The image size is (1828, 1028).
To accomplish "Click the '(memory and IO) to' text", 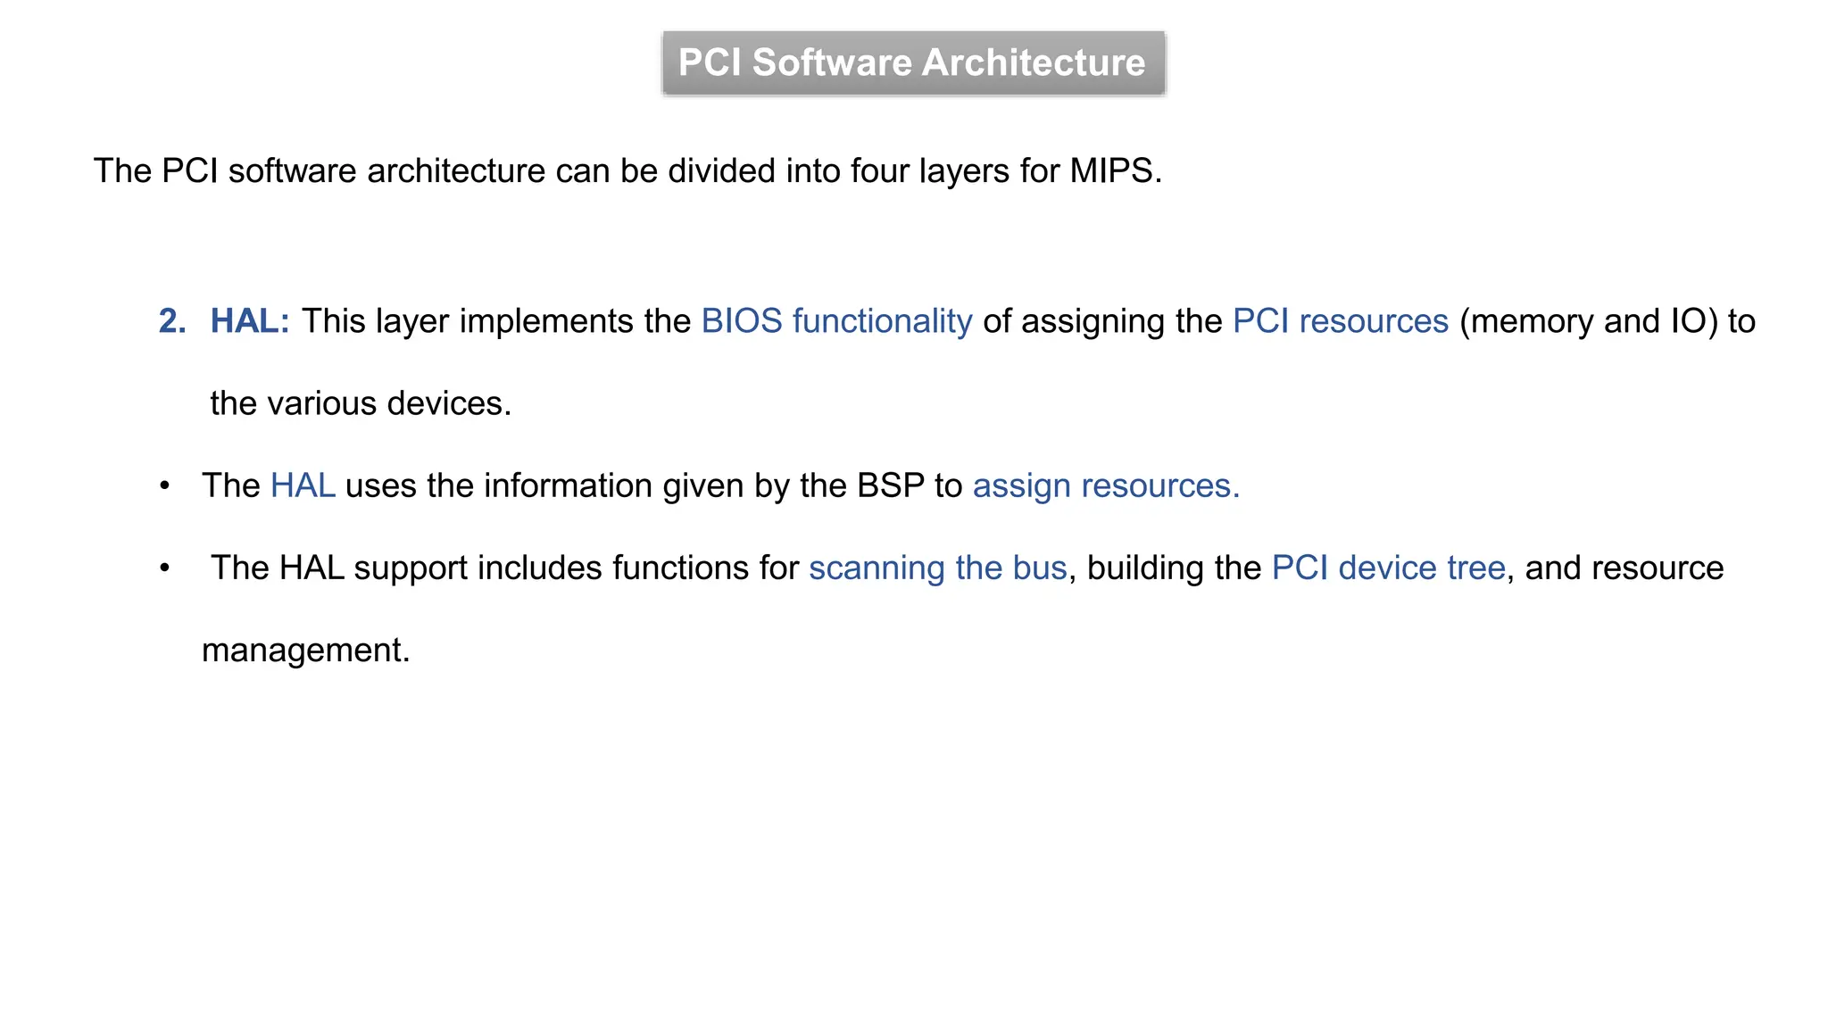I will click(1607, 321).
